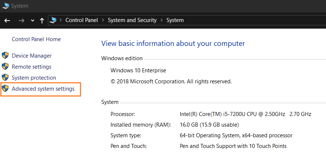Click the forward navigation arrow

coord(21,20)
